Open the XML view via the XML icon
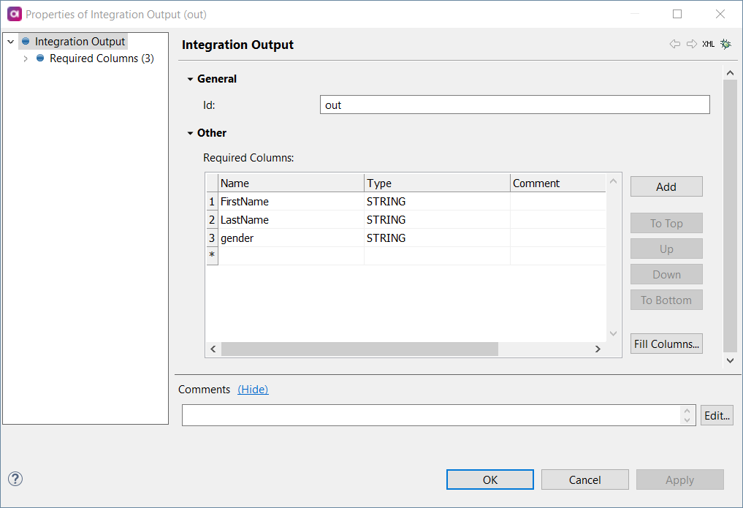Viewport: 743px width, 508px height. (x=708, y=44)
